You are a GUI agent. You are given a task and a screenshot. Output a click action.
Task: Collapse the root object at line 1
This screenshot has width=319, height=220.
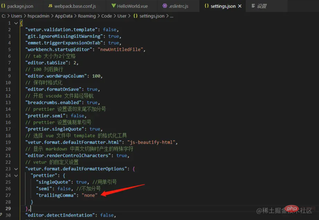pyautogui.click(x=16, y=23)
